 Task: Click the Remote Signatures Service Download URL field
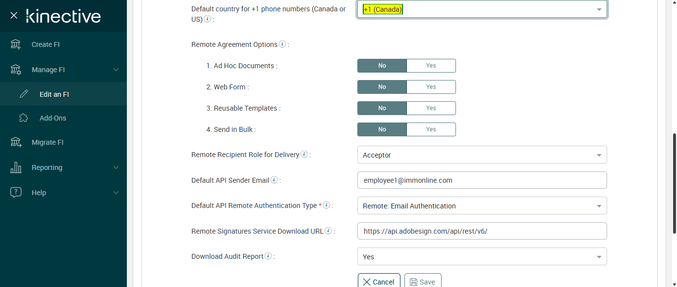[482, 231]
